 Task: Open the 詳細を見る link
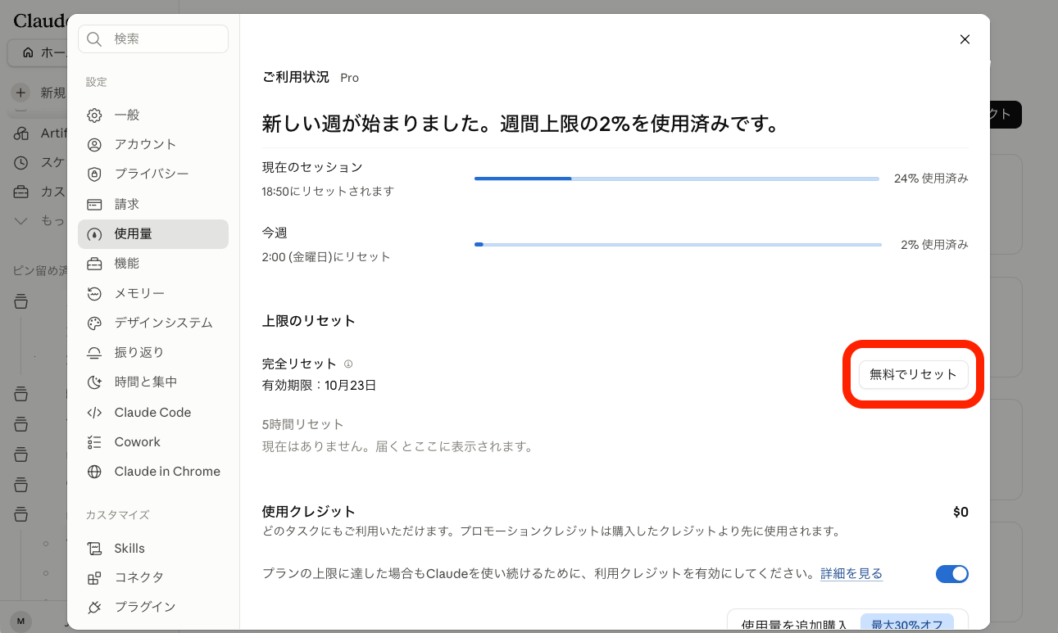[x=851, y=574]
